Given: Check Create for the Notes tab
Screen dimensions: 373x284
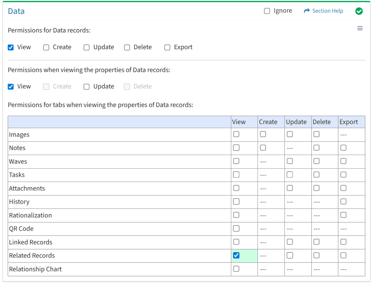Looking at the screenshot, I should tap(263, 148).
